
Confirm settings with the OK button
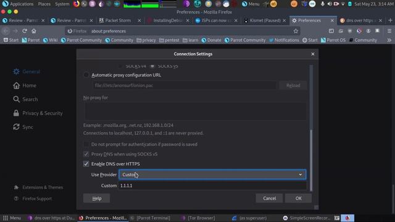[299, 199]
